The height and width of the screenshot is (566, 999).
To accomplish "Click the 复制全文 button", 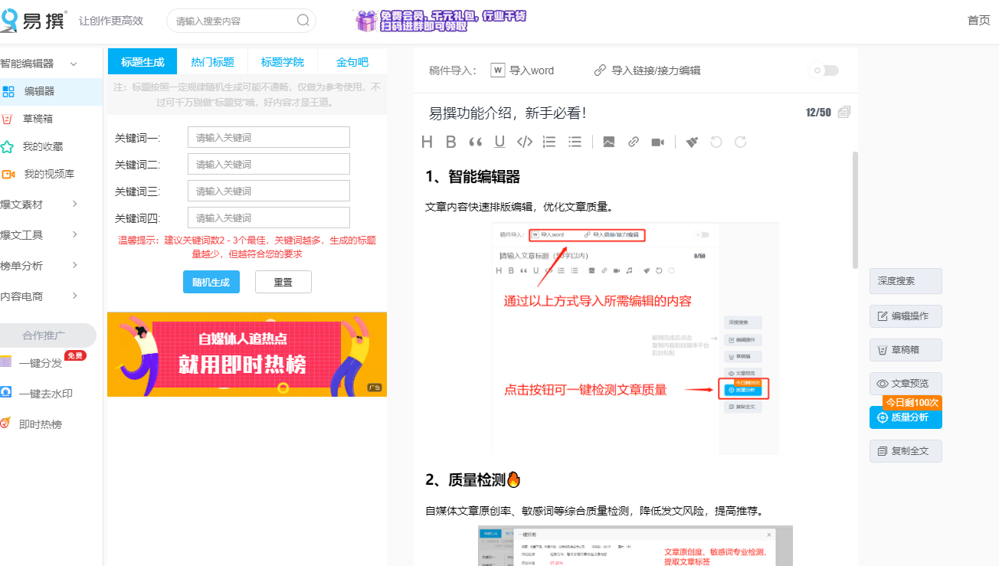I will point(906,451).
